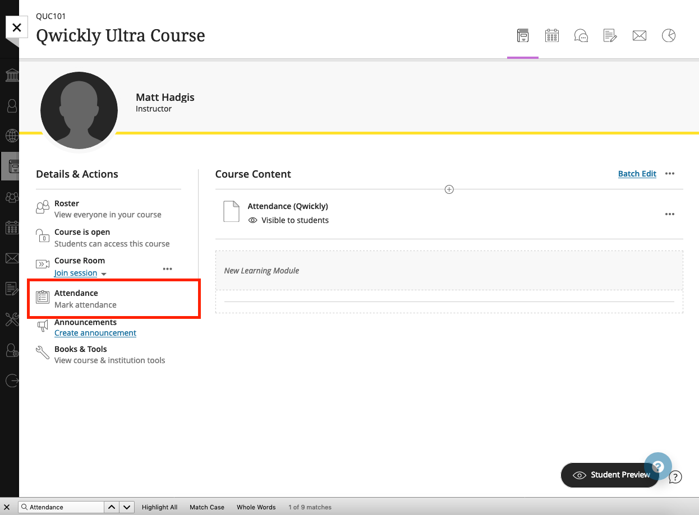
Task: Open the Course Content ellipsis menu beside Batch Edit
Action: [x=670, y=174]
